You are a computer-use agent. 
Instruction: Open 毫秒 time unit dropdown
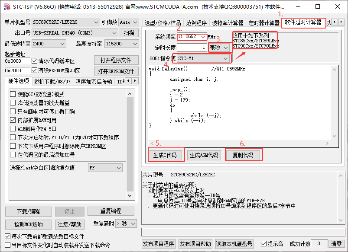click(219, 48)
